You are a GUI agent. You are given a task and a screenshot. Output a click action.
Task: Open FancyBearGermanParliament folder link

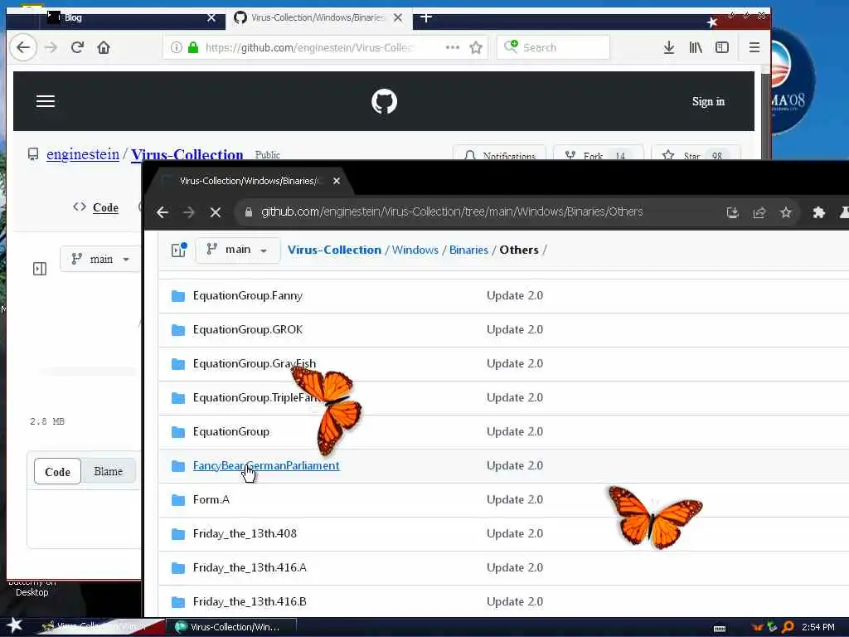point(266,466)
